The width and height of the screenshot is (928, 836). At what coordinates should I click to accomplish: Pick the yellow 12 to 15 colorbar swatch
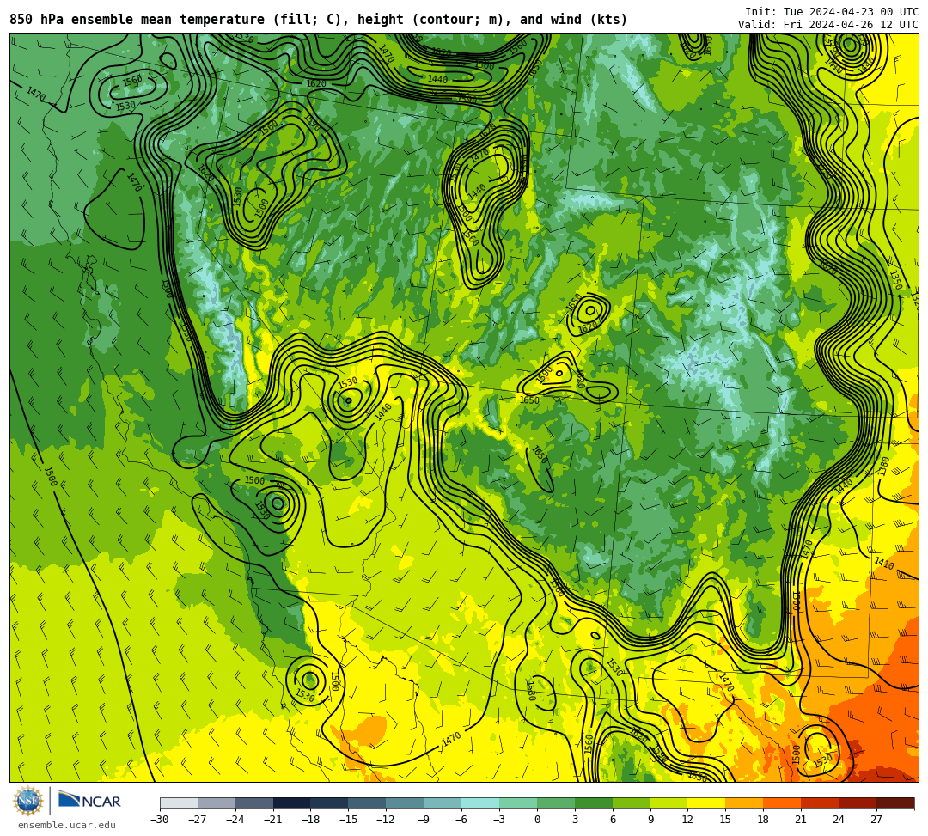707,802
